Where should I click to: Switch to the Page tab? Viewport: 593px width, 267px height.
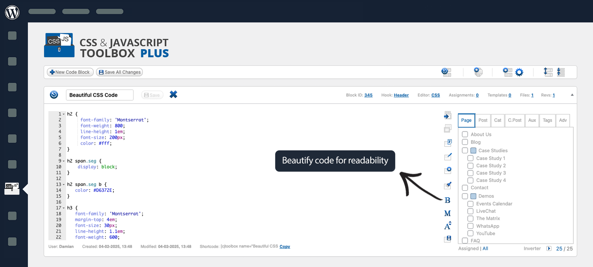pyautogui.click(x=466, y=120)
